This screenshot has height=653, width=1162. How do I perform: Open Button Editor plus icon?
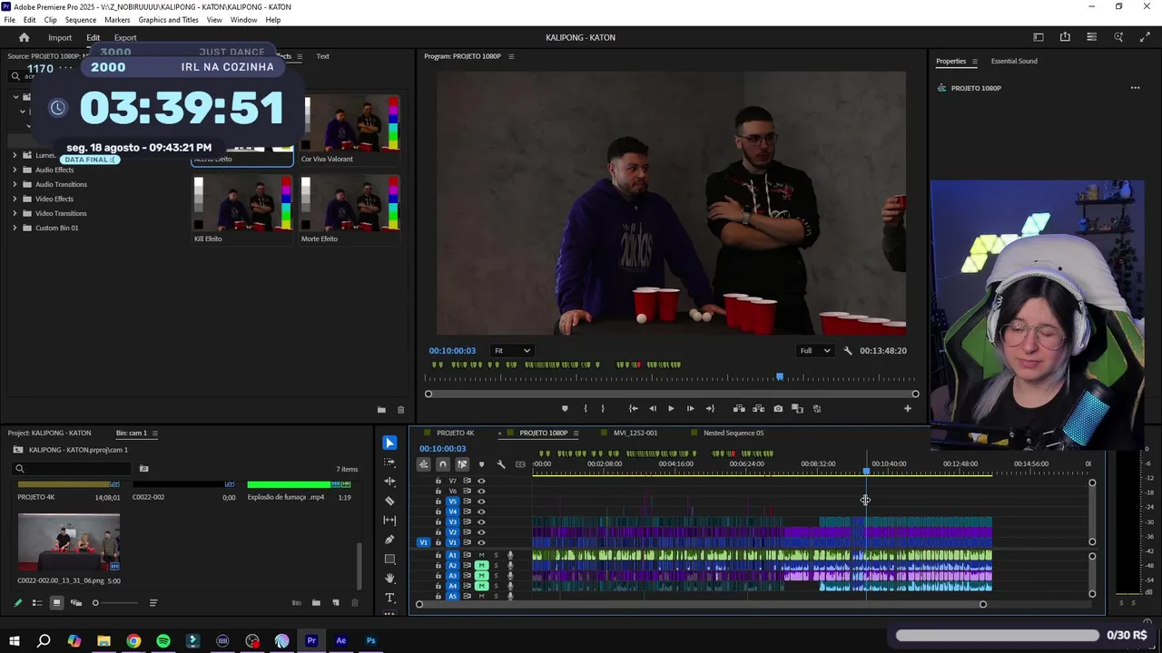coord(907,408)
